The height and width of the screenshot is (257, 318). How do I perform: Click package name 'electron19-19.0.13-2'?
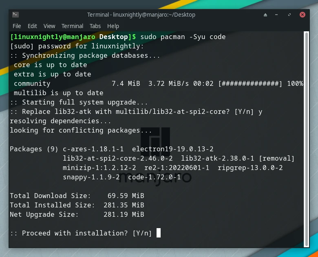172,149
